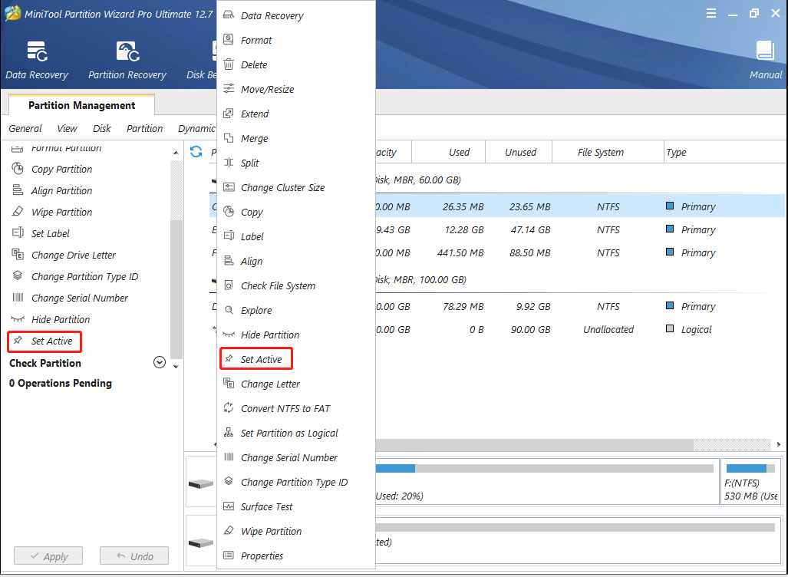Screen dimensions: 788x577
Task: Sort by the Used column header
Action: pyautogui.click(x=449, y=152)
